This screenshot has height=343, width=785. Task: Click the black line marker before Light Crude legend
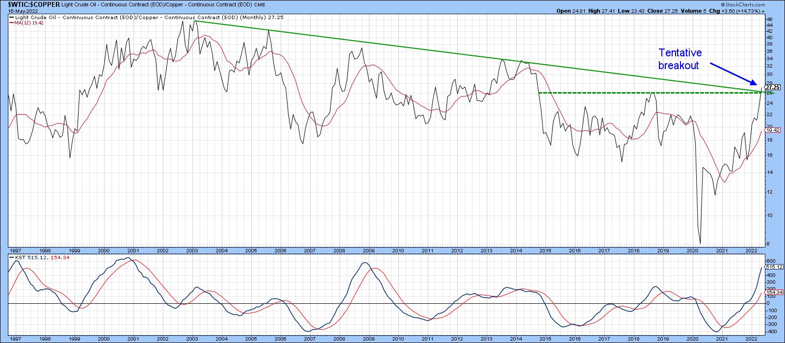(x=11, y=17)
